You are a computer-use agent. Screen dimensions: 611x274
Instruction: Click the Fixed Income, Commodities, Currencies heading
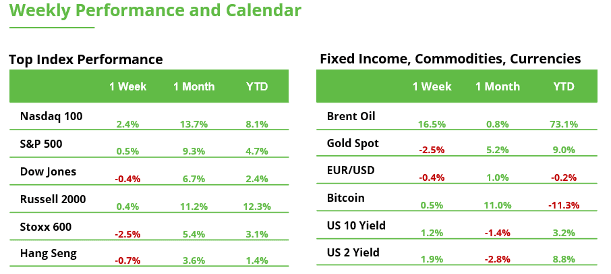450,59
